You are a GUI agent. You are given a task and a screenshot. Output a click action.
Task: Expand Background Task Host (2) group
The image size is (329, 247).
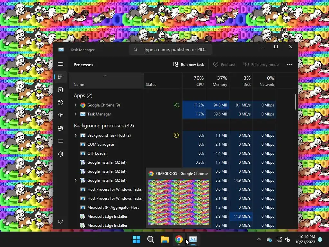click(76, 135)
